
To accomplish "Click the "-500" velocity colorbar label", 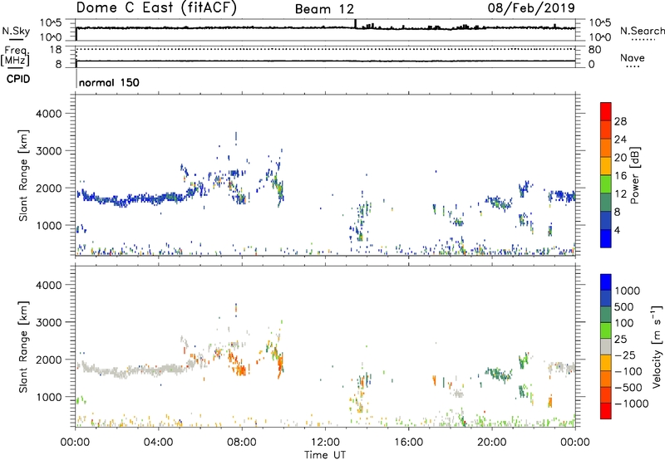I will 628,388.
